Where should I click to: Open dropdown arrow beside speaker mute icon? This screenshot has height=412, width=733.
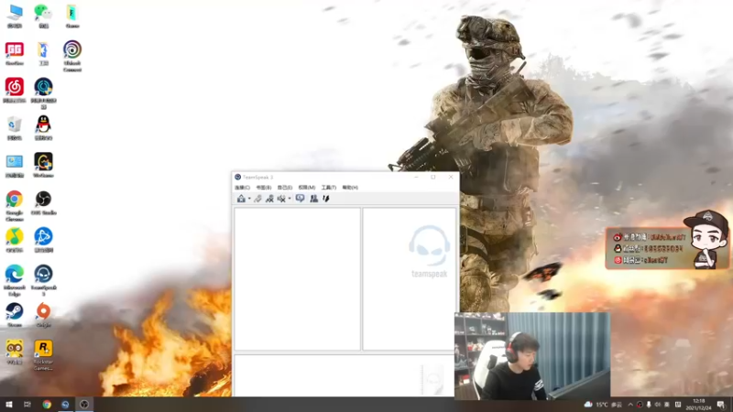[x=290, y=199]
